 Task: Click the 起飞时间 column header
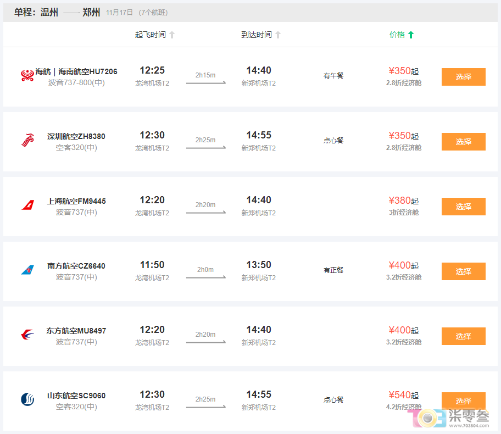150,35
